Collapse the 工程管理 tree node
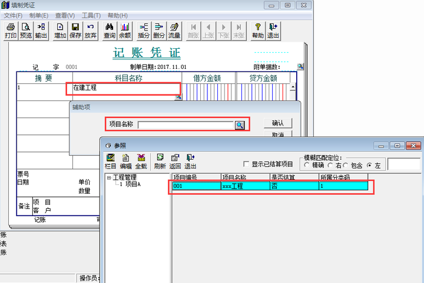This screenshot has width=424, height=283. click(x=109, y=178)
